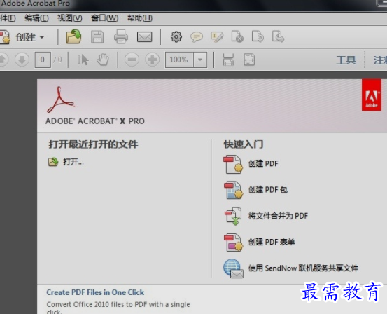Image resolution: width=387 pixels, height=314 pixels.
Task: Click the rotate page toolbar icon
Action: (x=258, y=36)
